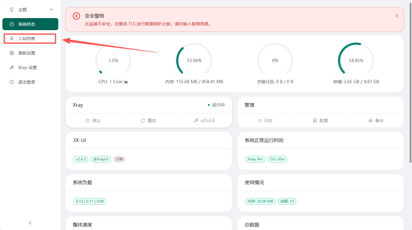The height and width of the screenshot is (230, 412).
Task: Open the 配置 config button
Action: pos(320,121)
